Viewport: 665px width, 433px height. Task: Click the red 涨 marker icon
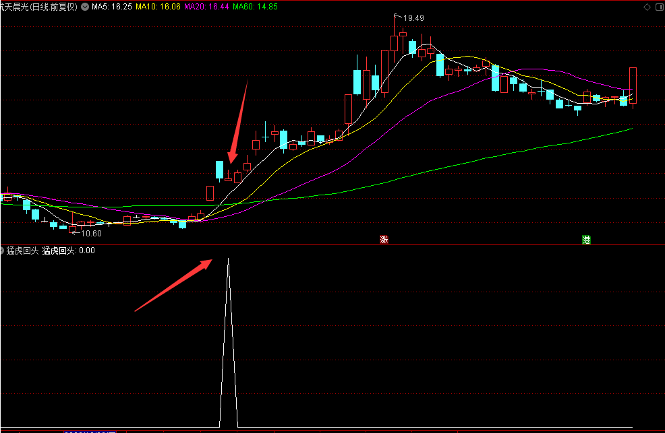click(384, 240)
